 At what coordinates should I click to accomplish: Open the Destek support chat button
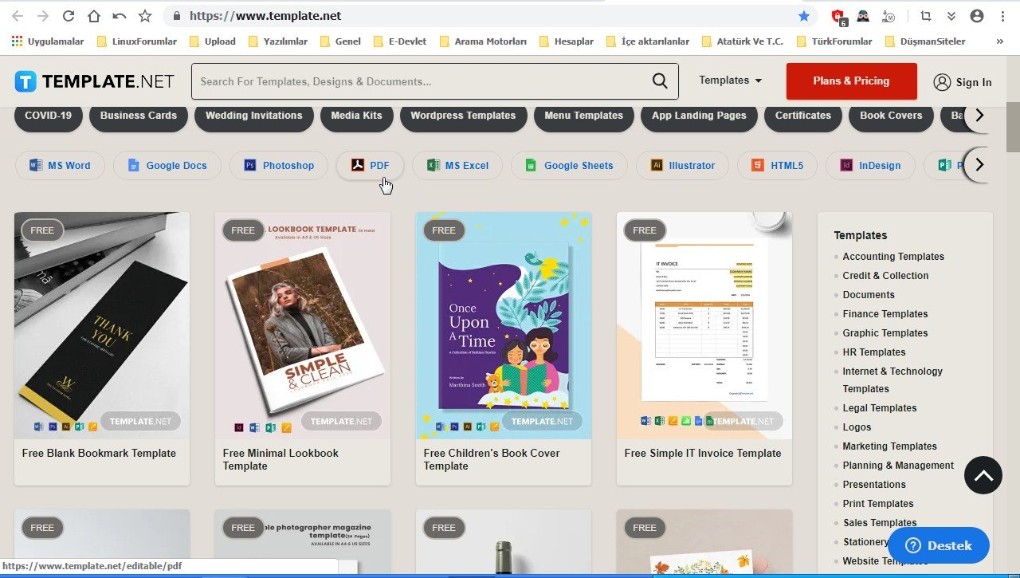point(939,546)
